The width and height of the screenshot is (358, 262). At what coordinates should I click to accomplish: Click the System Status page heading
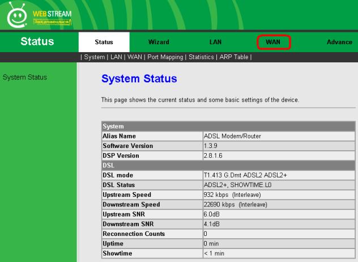(x=139, y=79)
